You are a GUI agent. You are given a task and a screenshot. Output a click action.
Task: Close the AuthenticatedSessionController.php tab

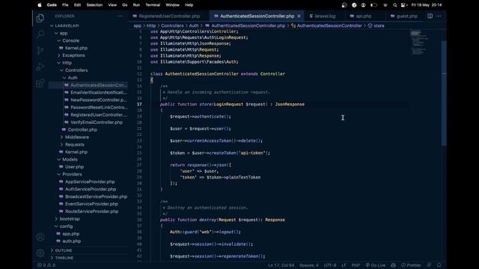[x=299, y=16]
